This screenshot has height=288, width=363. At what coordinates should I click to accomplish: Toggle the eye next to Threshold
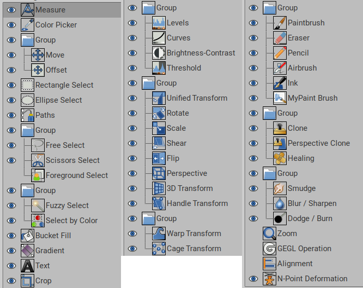tap(132, 68)
